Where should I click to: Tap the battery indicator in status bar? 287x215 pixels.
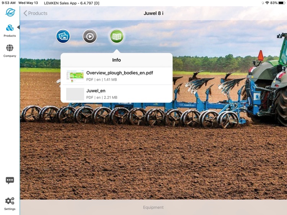tap(282, 3)
